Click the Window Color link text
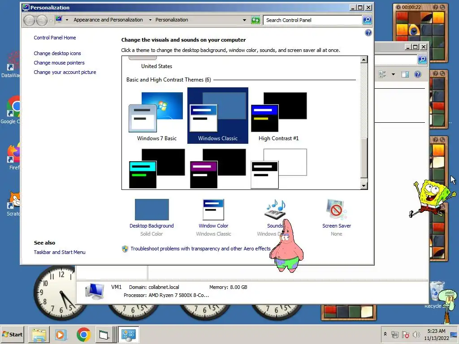The image size is (459, 344). tap(213, 226)
